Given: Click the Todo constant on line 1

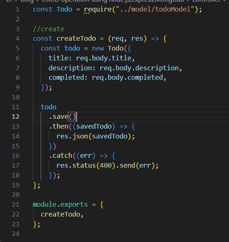Looking at the screenshot, I should coord(64,9).
